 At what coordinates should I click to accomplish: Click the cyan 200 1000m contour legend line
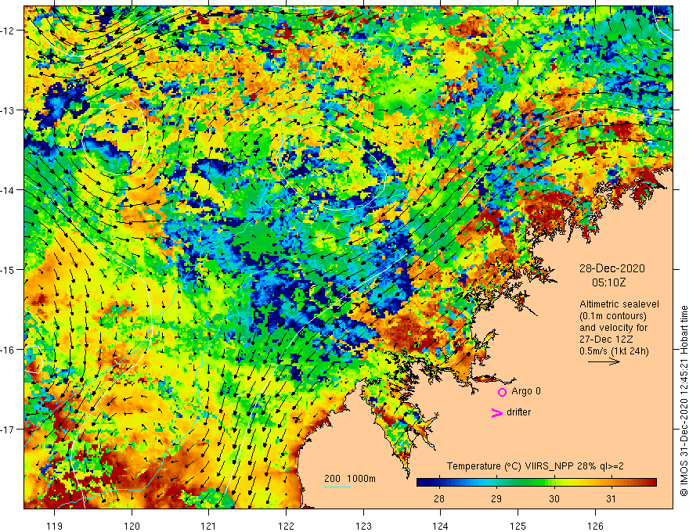point(337,487)
